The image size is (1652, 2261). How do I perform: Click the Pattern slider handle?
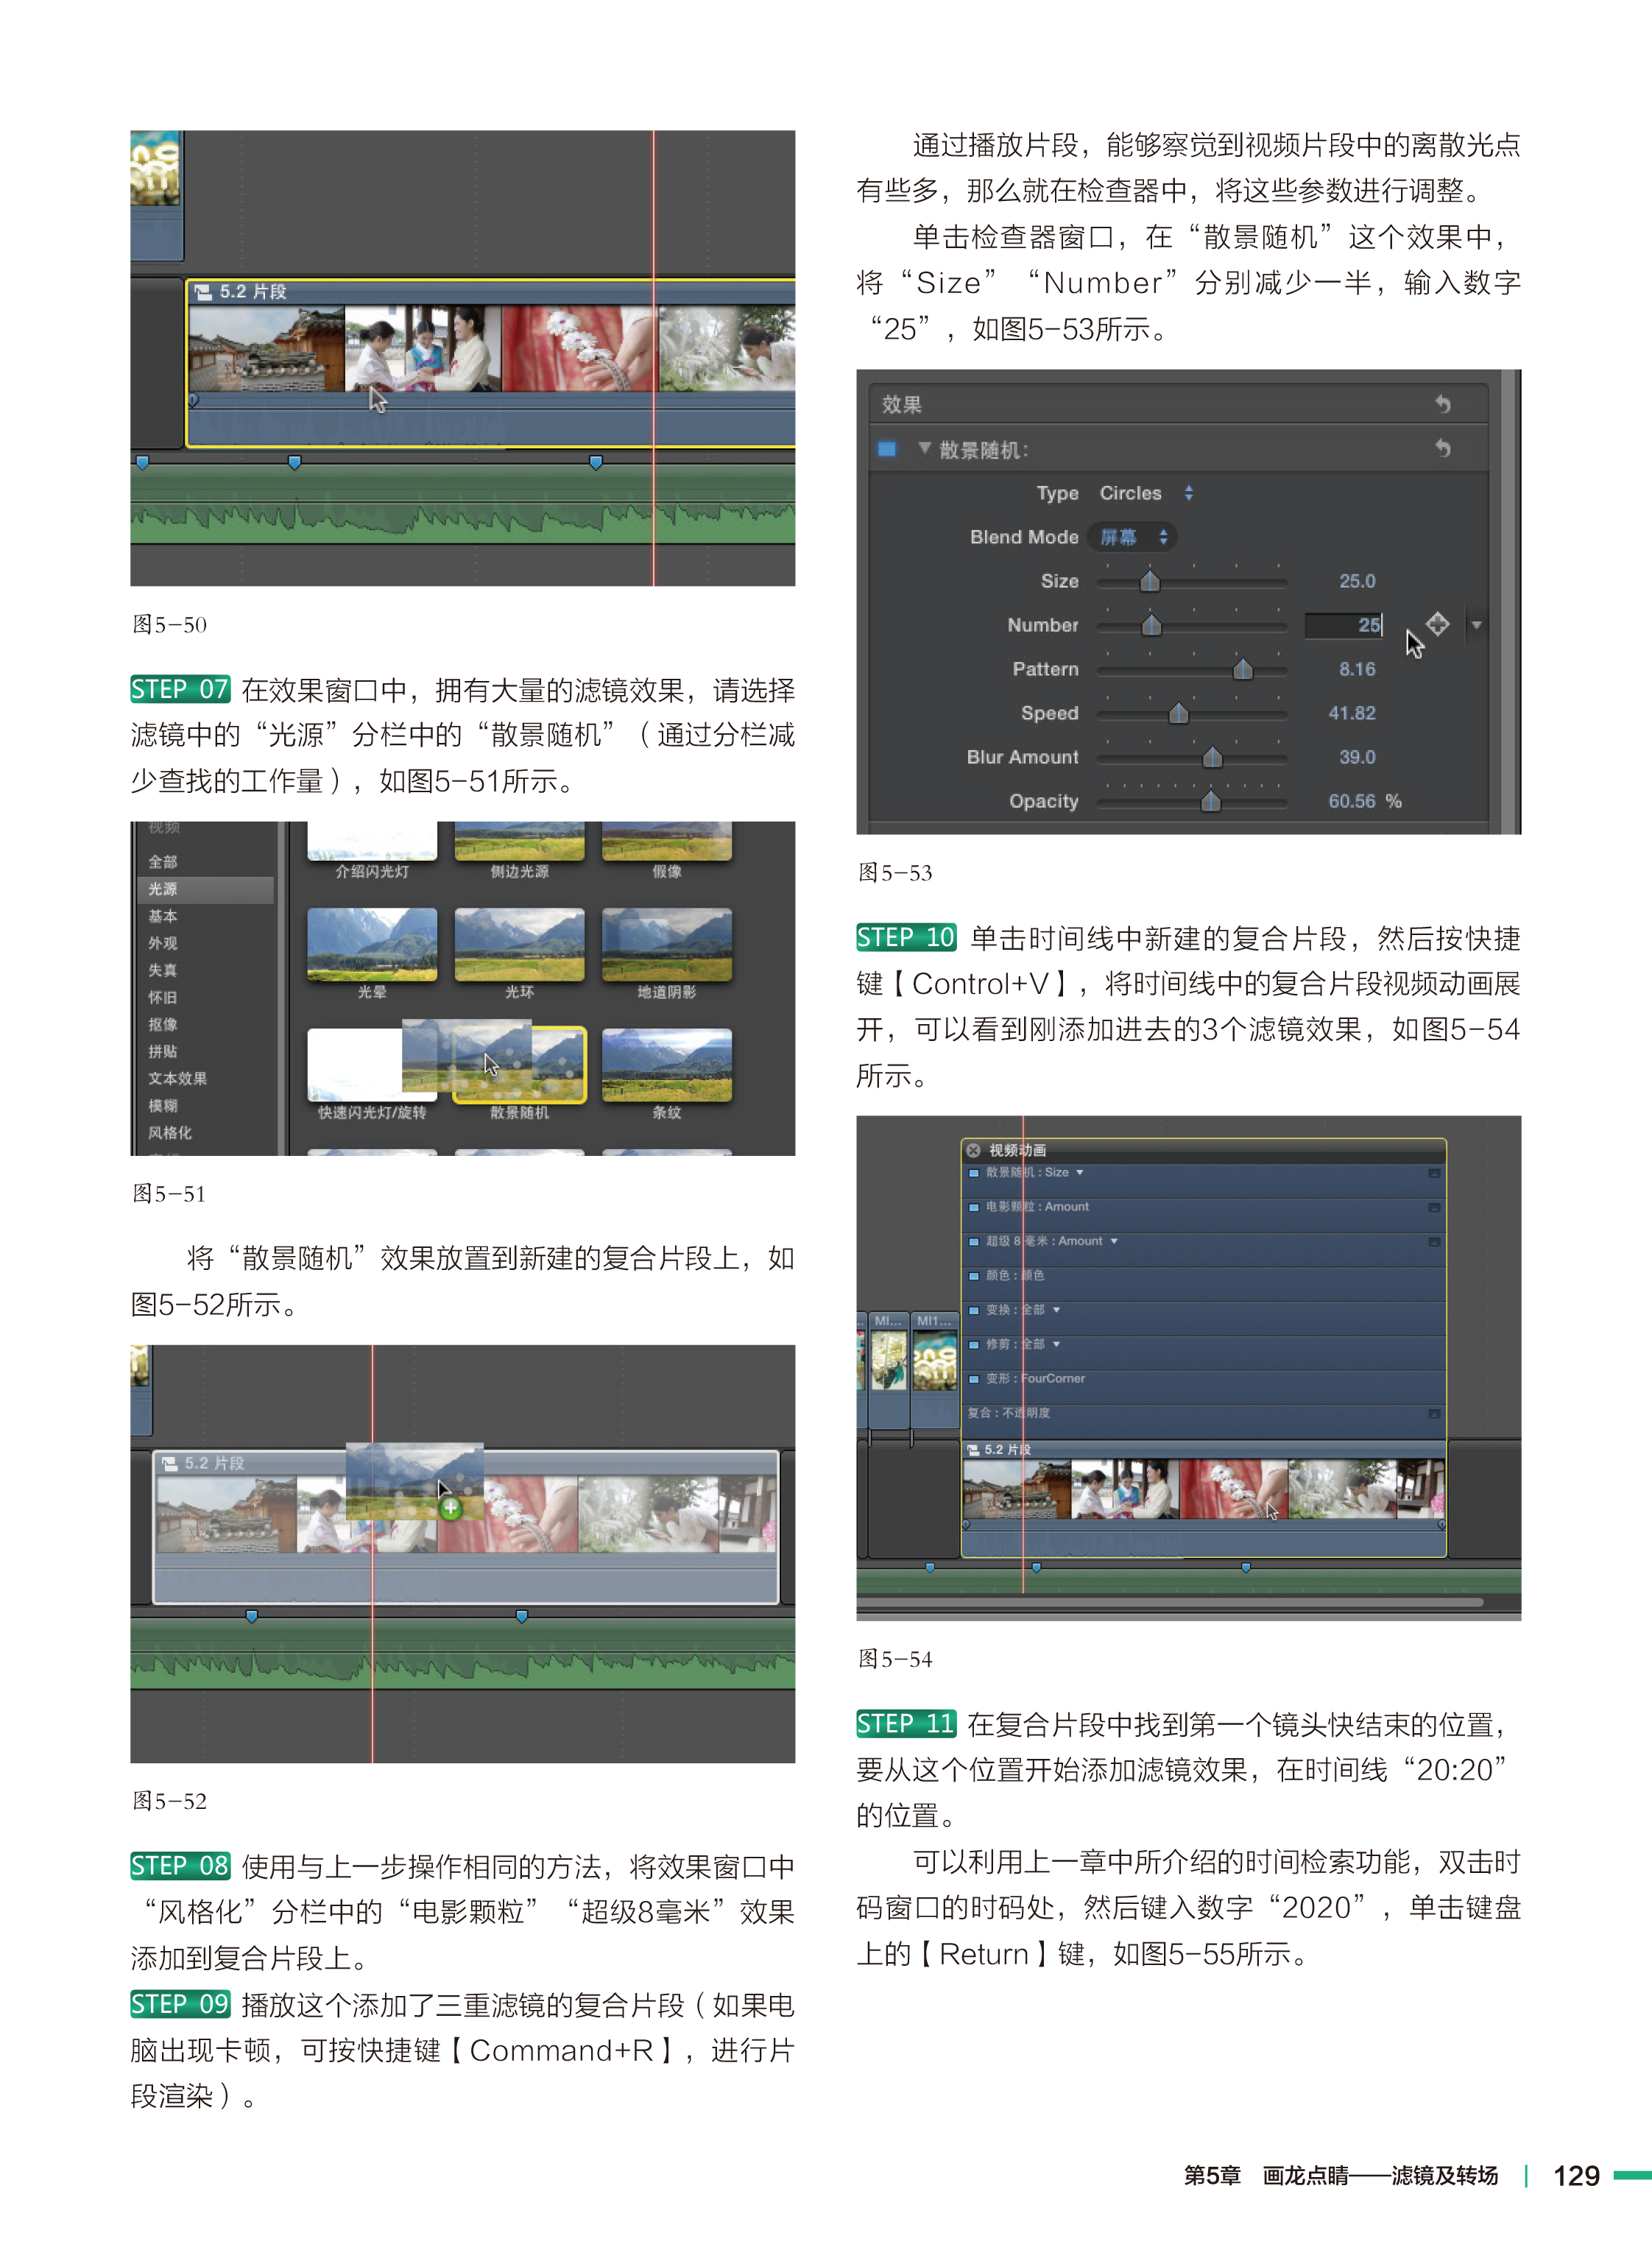(1242, 669)
